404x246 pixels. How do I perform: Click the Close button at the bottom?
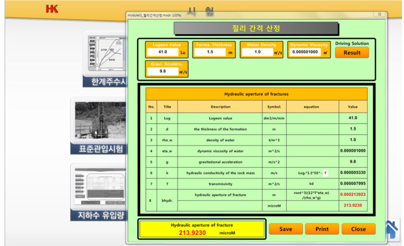[x=358, y=229]
